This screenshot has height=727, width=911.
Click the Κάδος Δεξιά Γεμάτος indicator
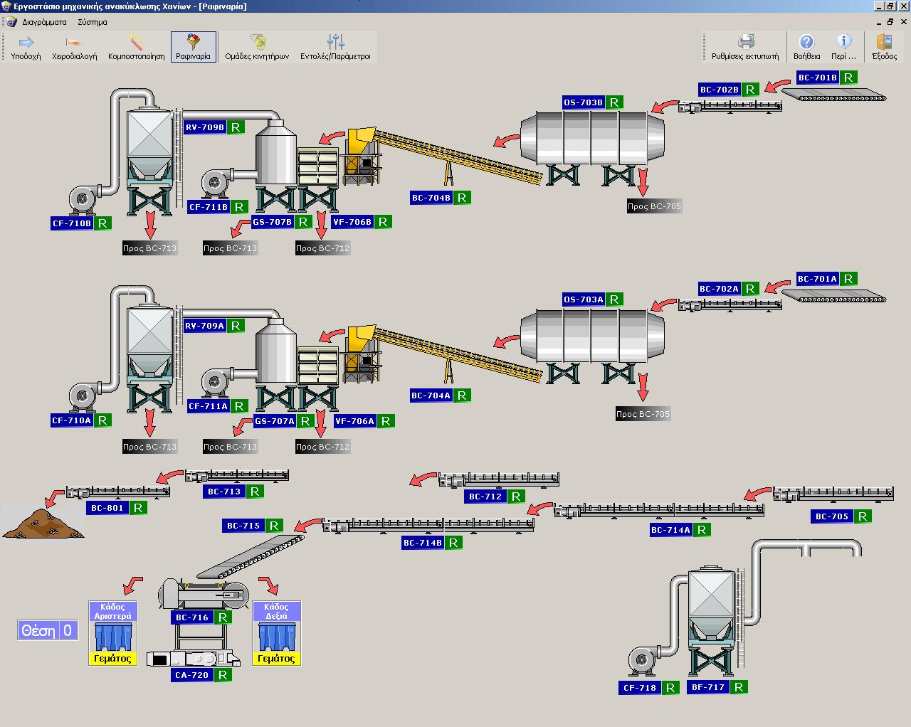click(x=276, y=658)
